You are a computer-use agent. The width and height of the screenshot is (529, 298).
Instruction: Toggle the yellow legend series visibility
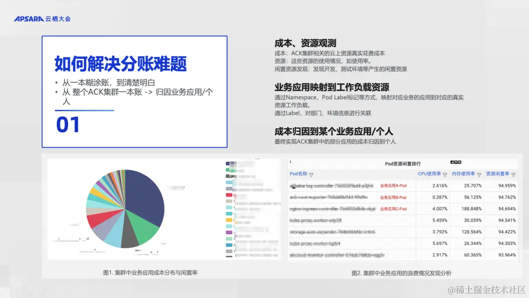coord(228,219)
